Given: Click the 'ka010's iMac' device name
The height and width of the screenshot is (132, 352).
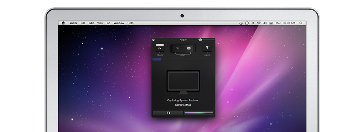Looking at the screenshot, I should click(183, 104).
